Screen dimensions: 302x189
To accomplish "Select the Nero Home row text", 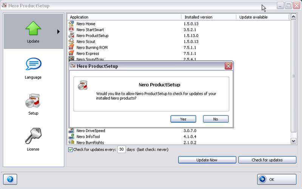I will click(86, 24).
